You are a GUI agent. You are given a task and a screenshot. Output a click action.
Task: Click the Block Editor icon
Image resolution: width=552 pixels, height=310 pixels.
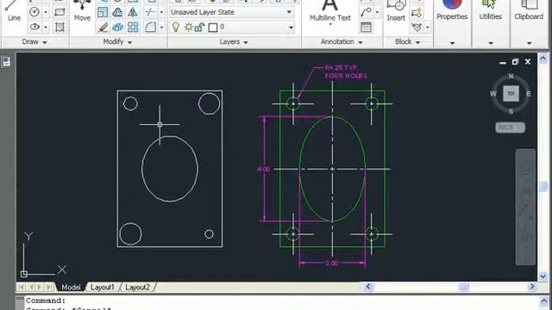tap(417, 27)
